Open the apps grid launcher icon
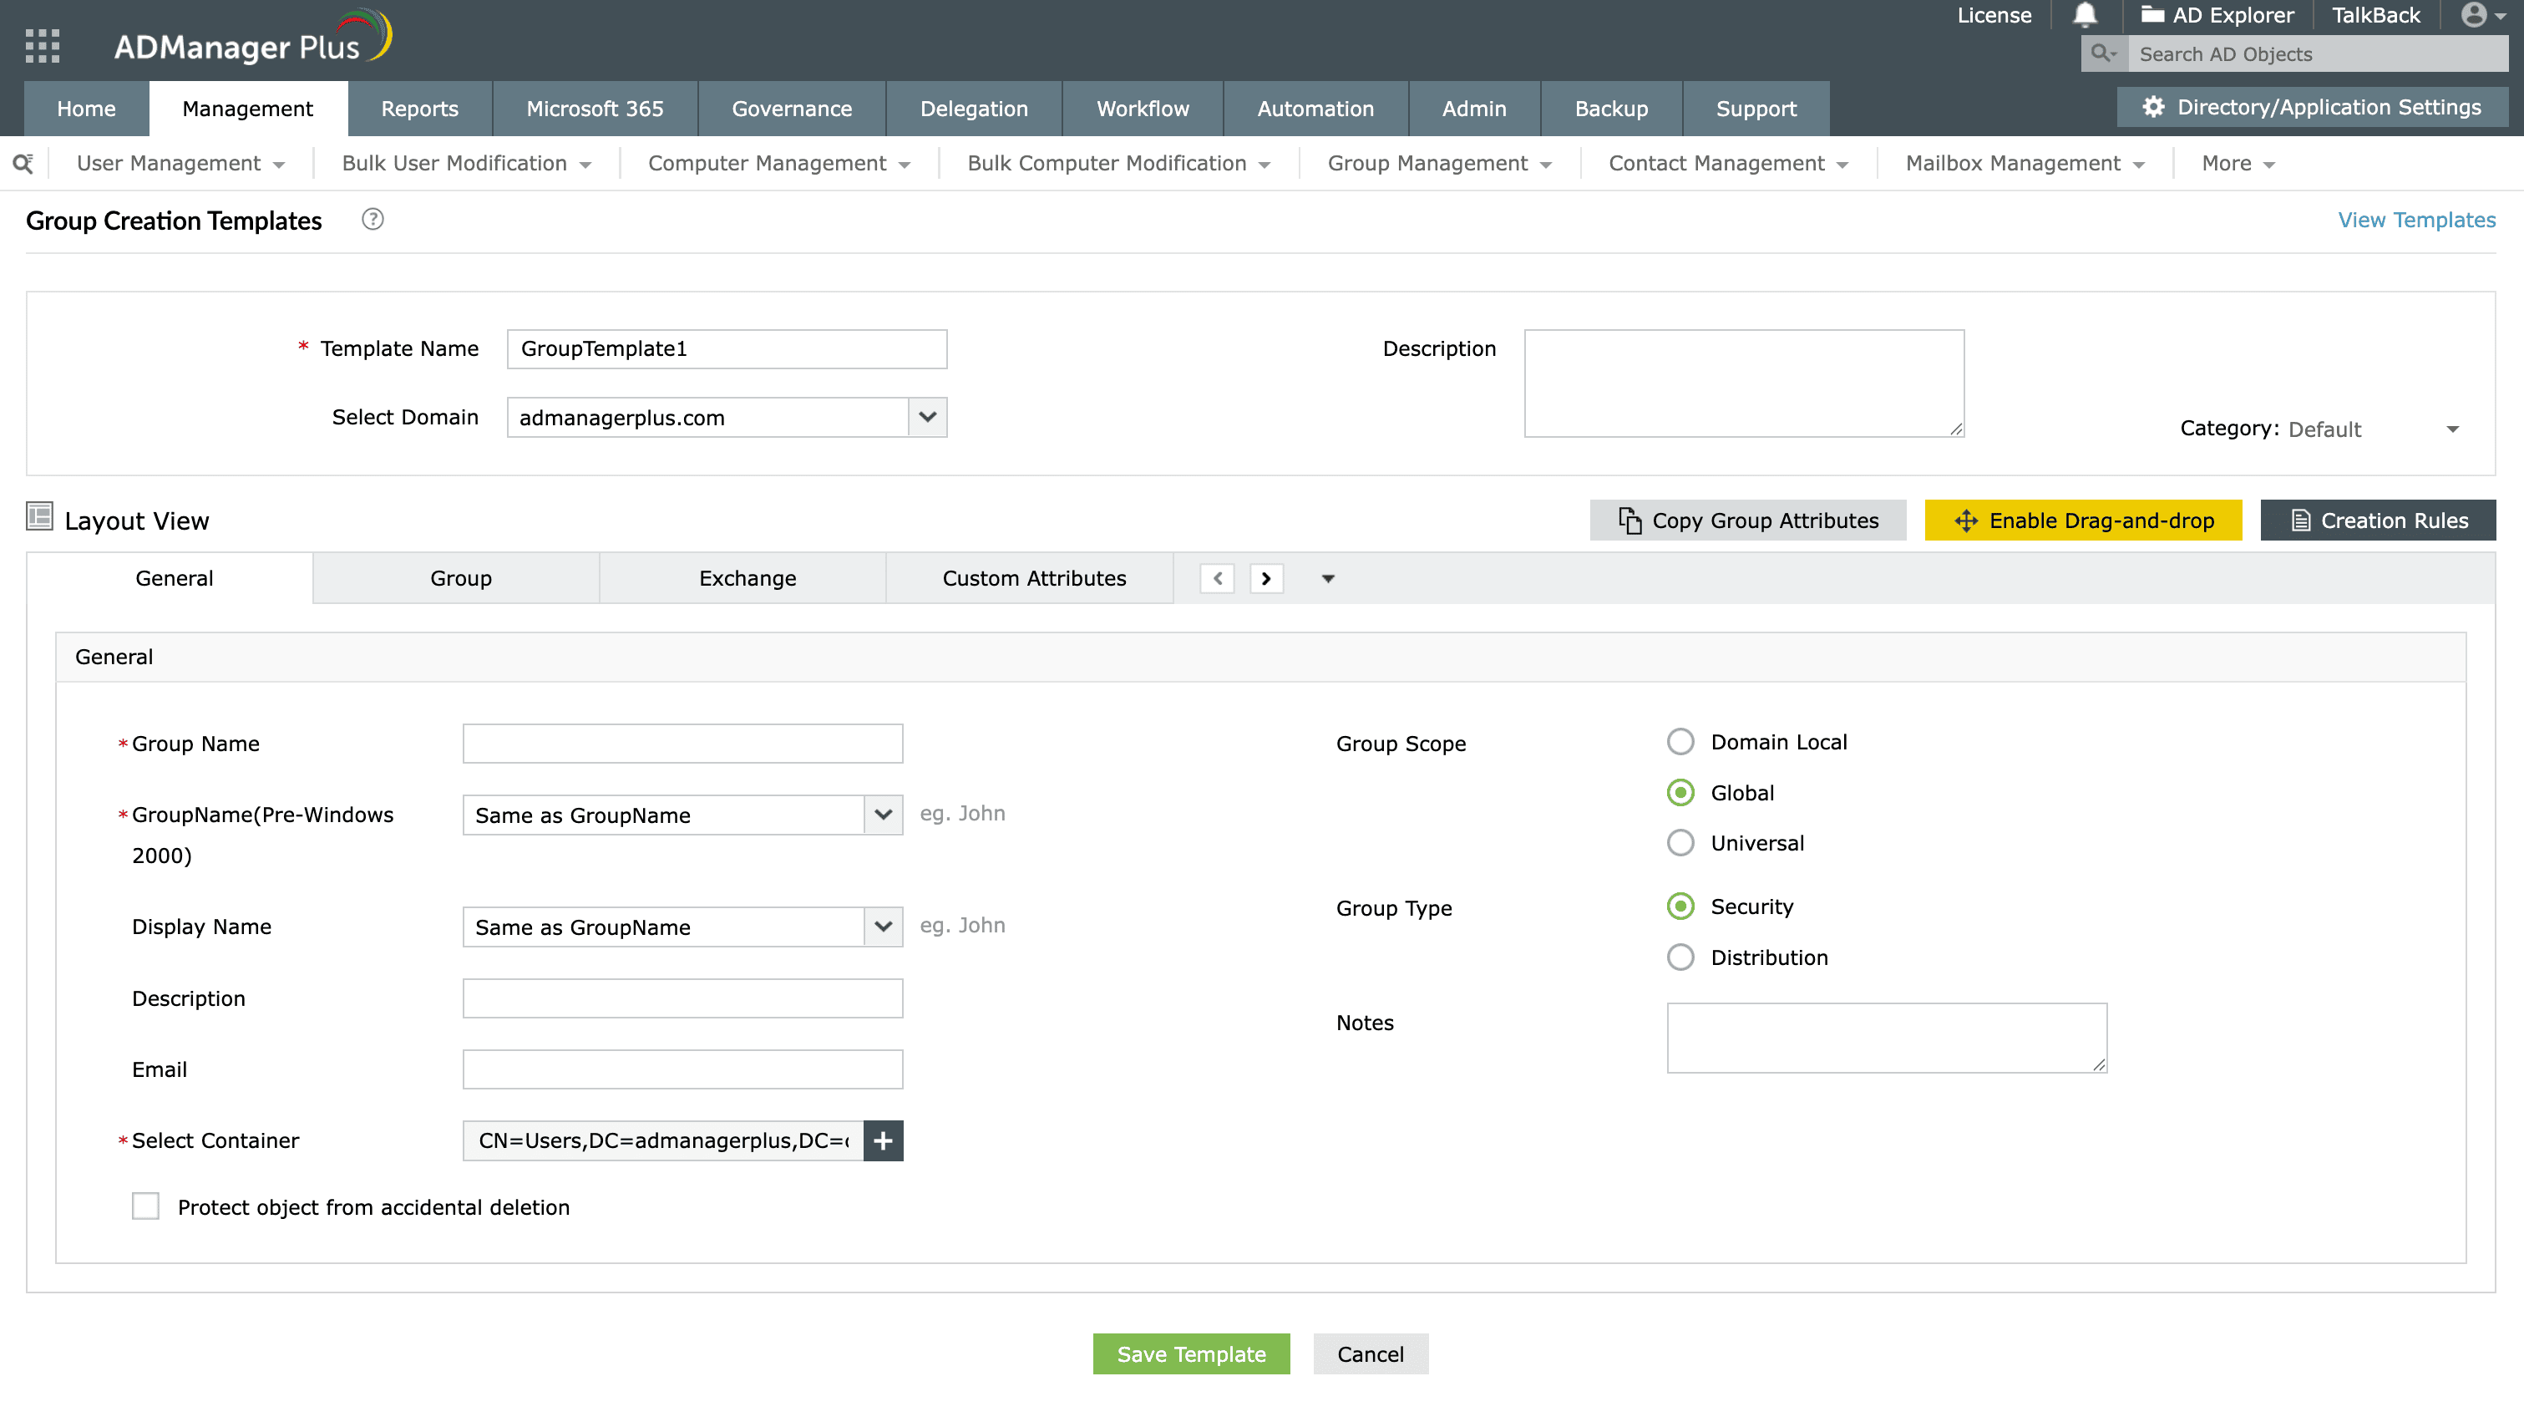2524x1427 pixels. tap(42, 45)
